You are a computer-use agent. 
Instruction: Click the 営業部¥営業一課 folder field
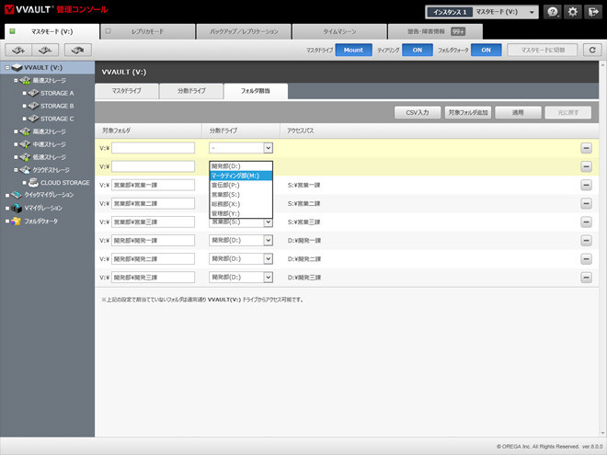coord(153,185)
